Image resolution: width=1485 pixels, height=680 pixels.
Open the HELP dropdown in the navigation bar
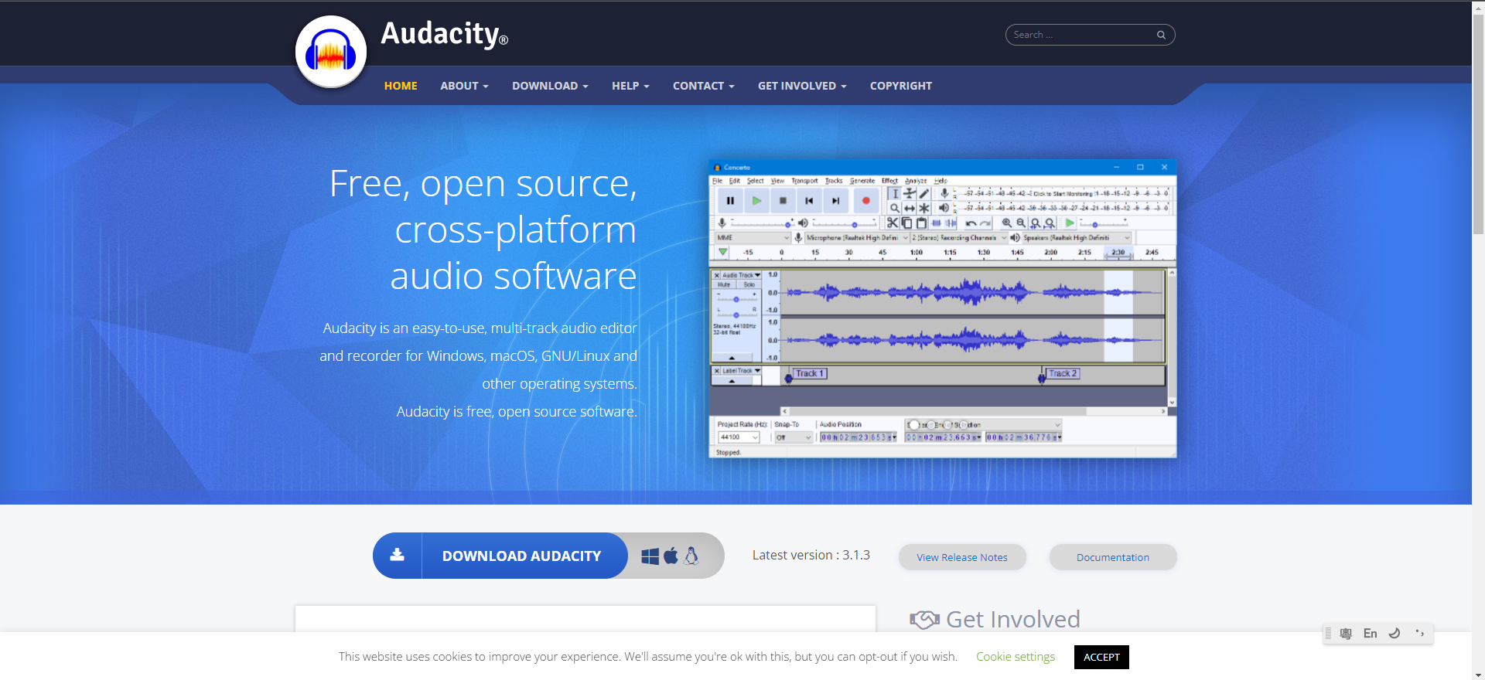coord(630,86)
